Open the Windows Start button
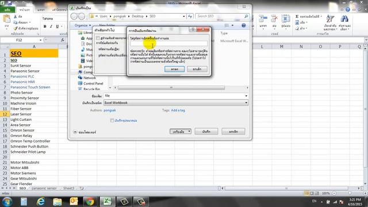This screenshot has width=368, height=207. 7,202
